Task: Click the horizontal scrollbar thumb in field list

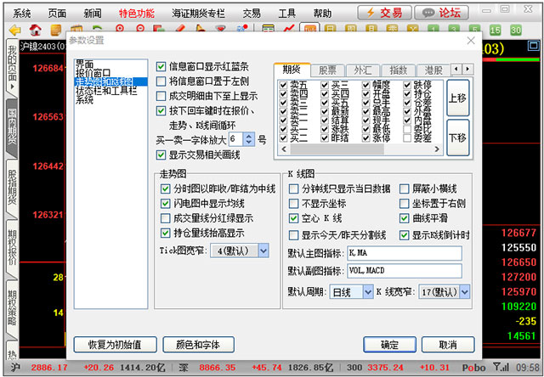Action: coord(337,149)
